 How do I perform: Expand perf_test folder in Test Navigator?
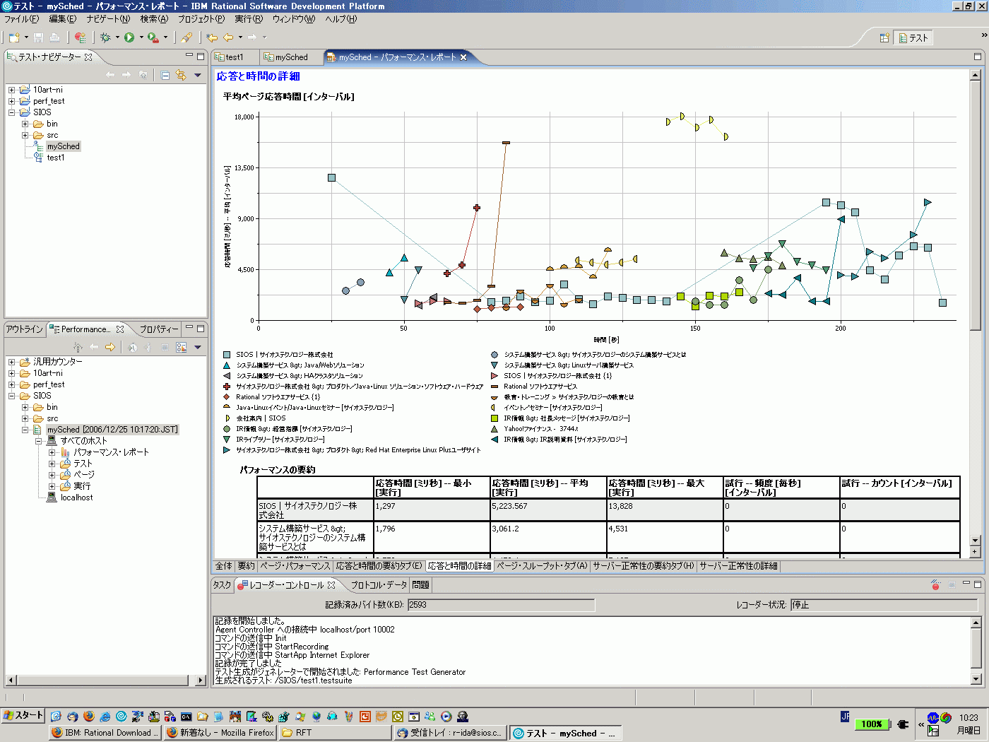tap(11, 101)
